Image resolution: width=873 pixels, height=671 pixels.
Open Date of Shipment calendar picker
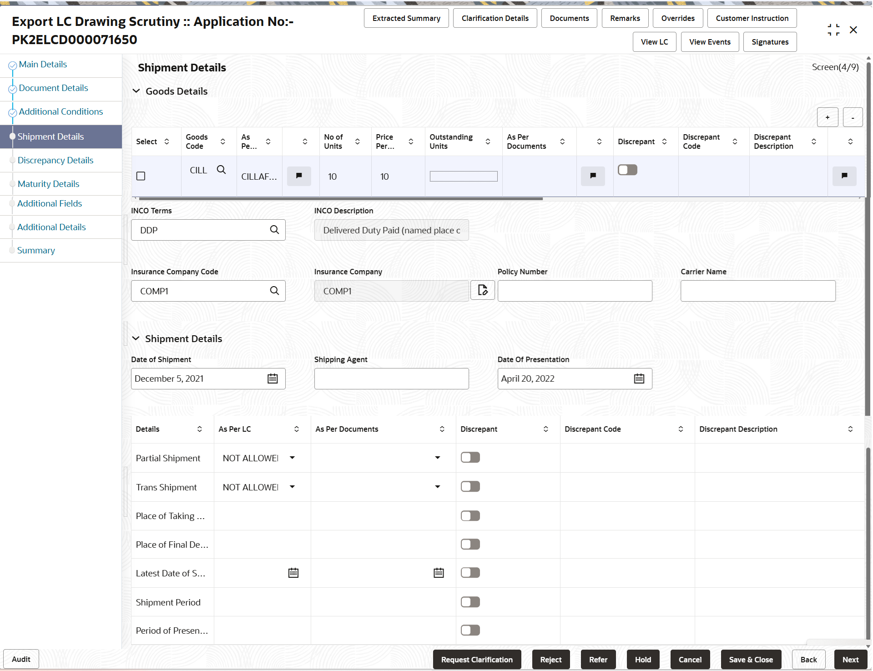pos(272,378)
